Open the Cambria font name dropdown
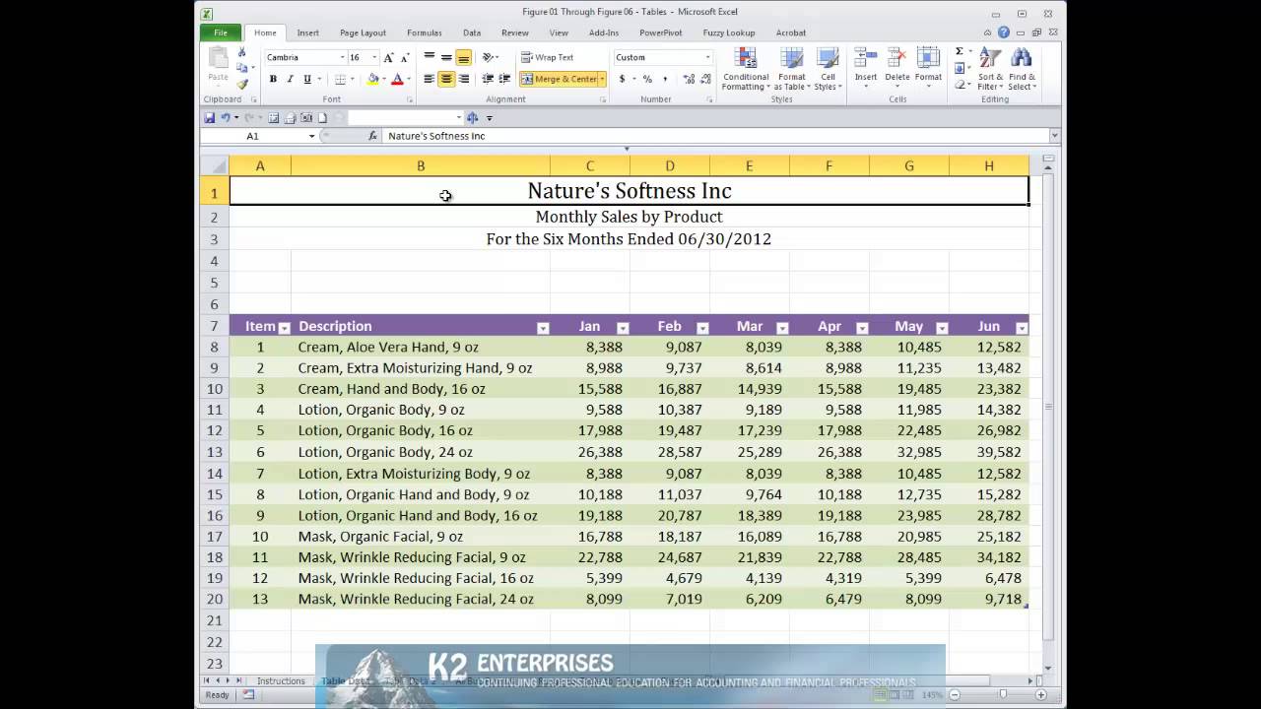Screen dimensions: 1261x709 pyautogui.click(x=342, y=57)
